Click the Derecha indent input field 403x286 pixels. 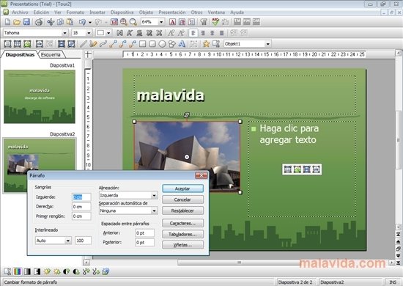[81, 207]
